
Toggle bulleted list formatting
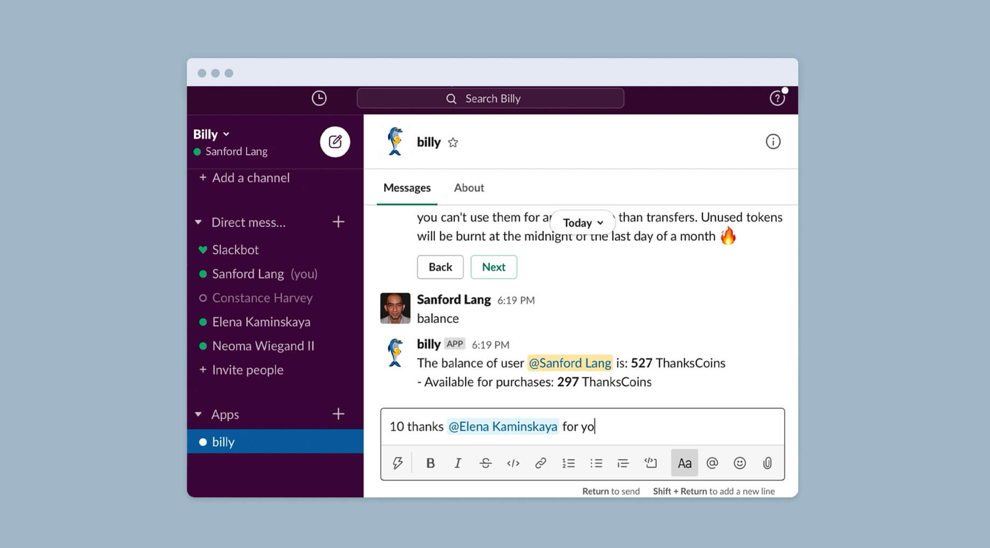tap(596, 463)
